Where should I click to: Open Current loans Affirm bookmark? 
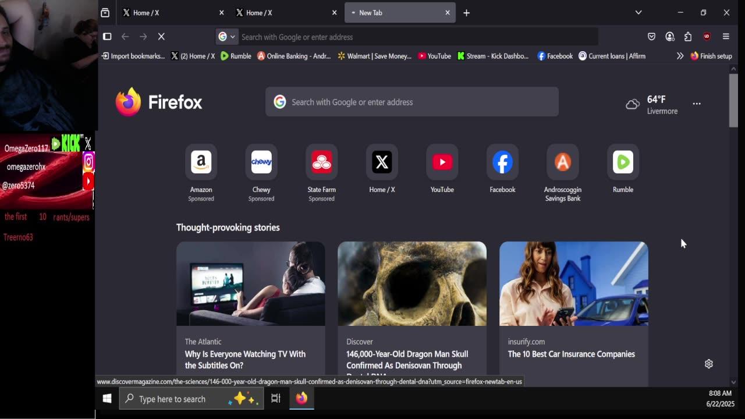tap(612, 56)
